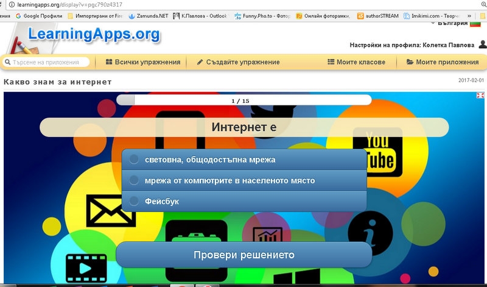Choose the Фейсбук answer option
The width and height of the screenshot is (487, 287).
click(244, 201)
